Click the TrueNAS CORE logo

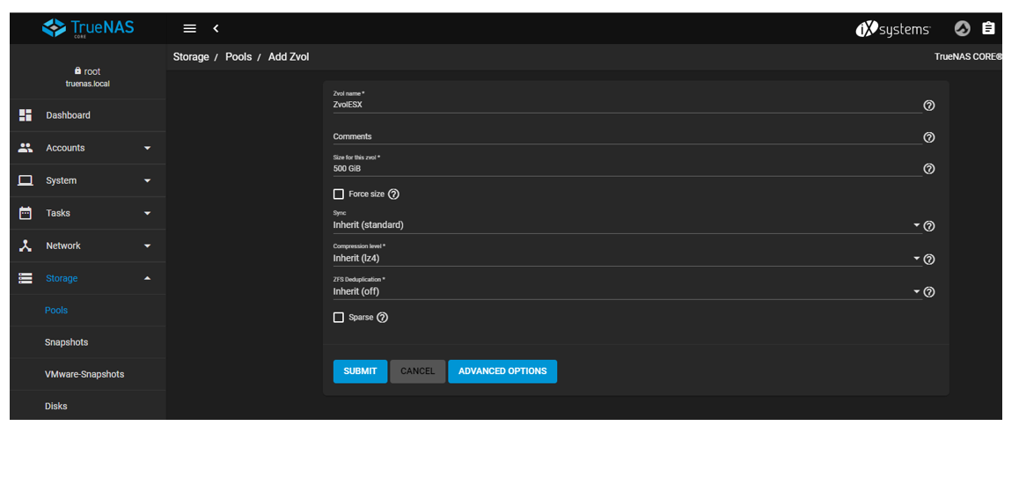(x=88, y=28)
